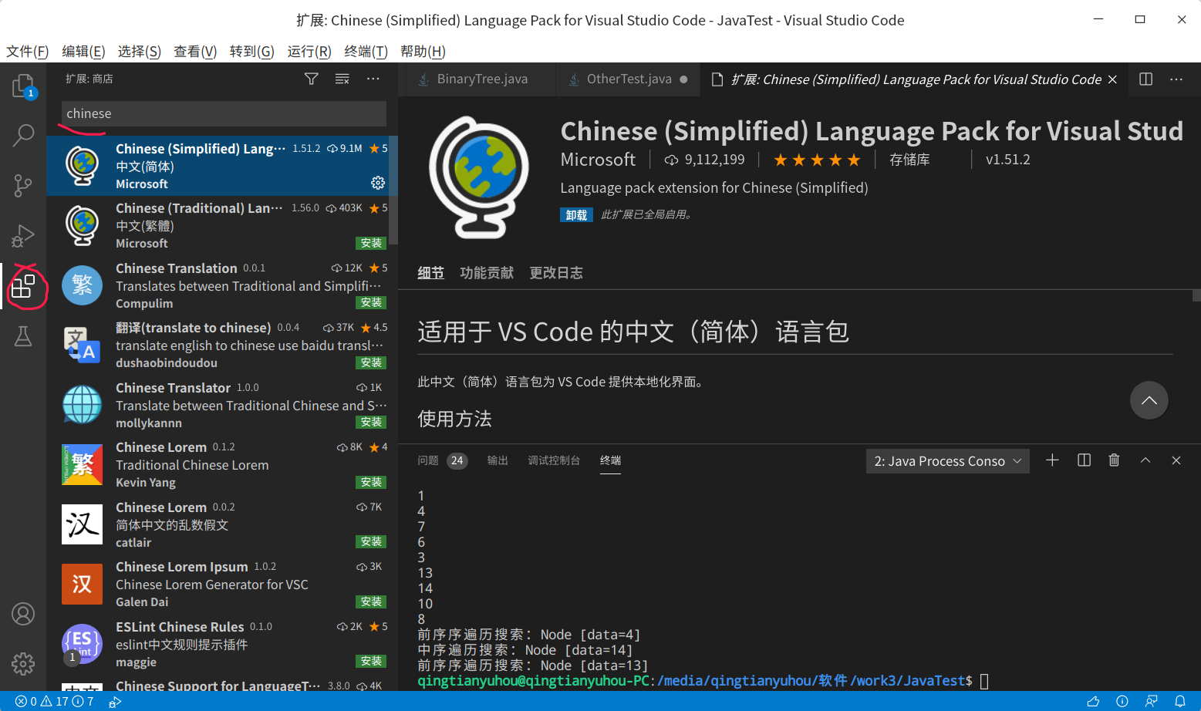
Task: Install Chinese Lorem by Kevin Yang
Action: tap(371, 482)
